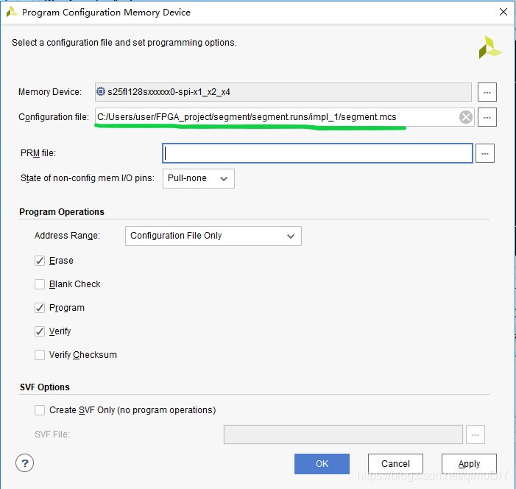516x489 pixels.
Task: Click the OK button
Action: [322, 464]
